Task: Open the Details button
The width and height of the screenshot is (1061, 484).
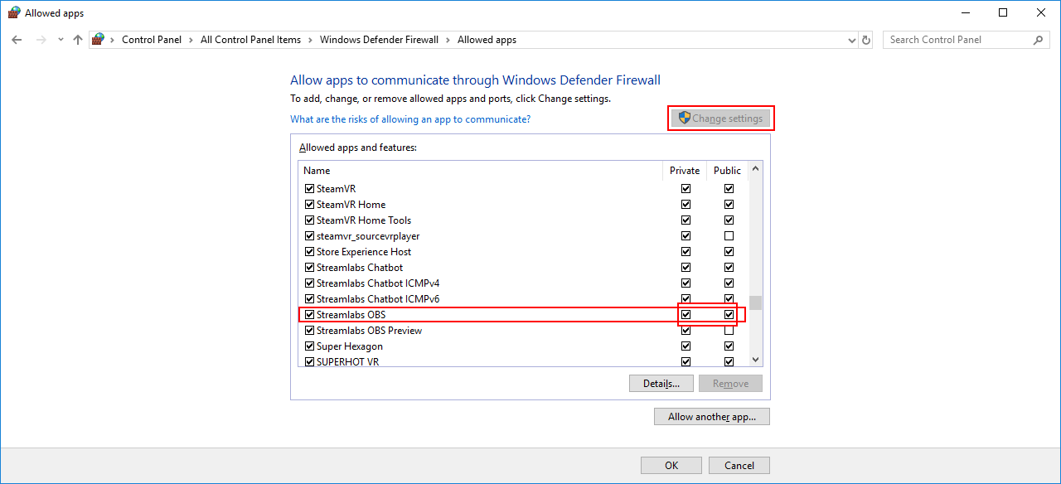Action: [x=661, y=384]
